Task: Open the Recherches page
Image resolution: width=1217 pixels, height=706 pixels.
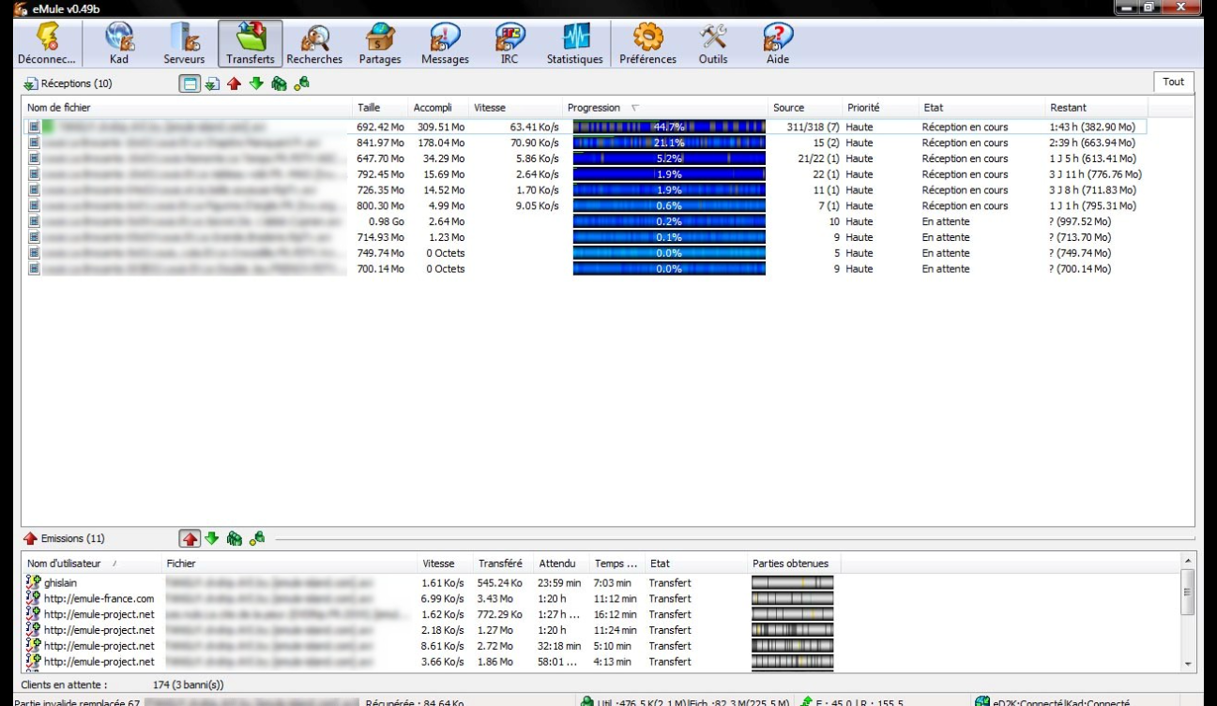Action: [314, 44]
